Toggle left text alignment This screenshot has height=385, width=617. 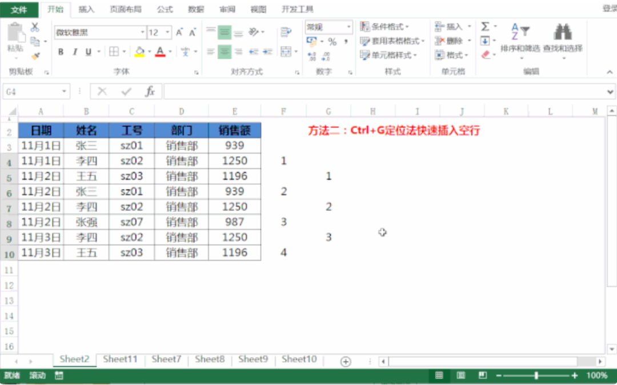pos(211,51)
